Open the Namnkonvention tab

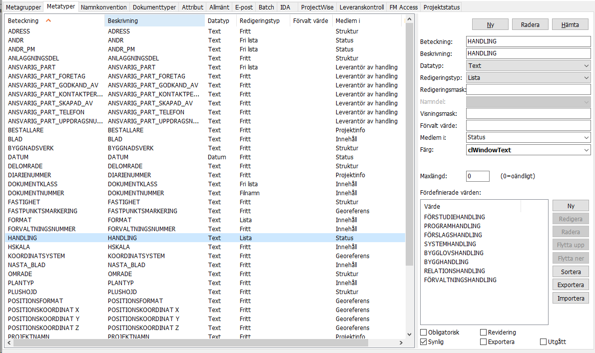pyautogui.click(x=103, y=7)
